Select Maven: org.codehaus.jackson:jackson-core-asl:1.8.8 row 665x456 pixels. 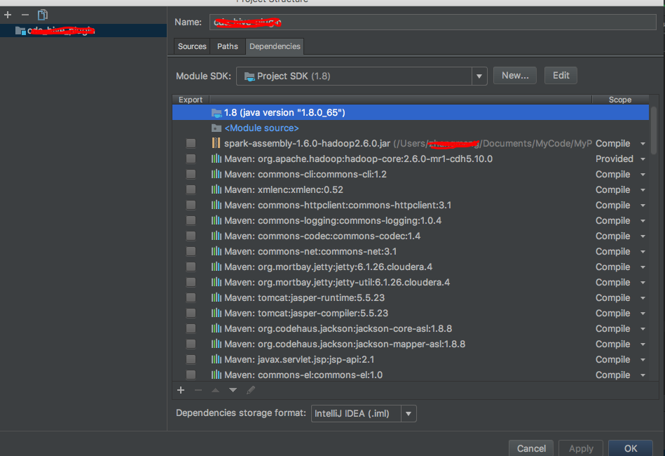[x=411, y=328]
